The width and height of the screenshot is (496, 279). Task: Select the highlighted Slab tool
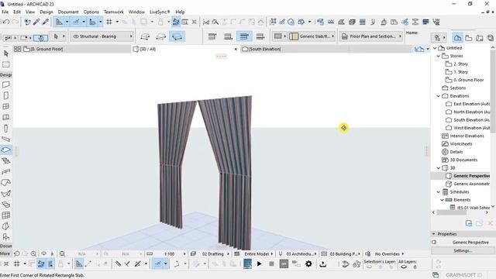[x=6, y=150]
